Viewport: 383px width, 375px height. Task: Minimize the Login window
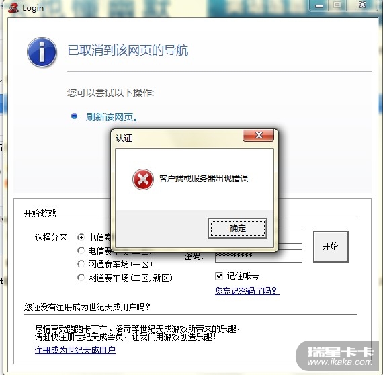[319, 5]
